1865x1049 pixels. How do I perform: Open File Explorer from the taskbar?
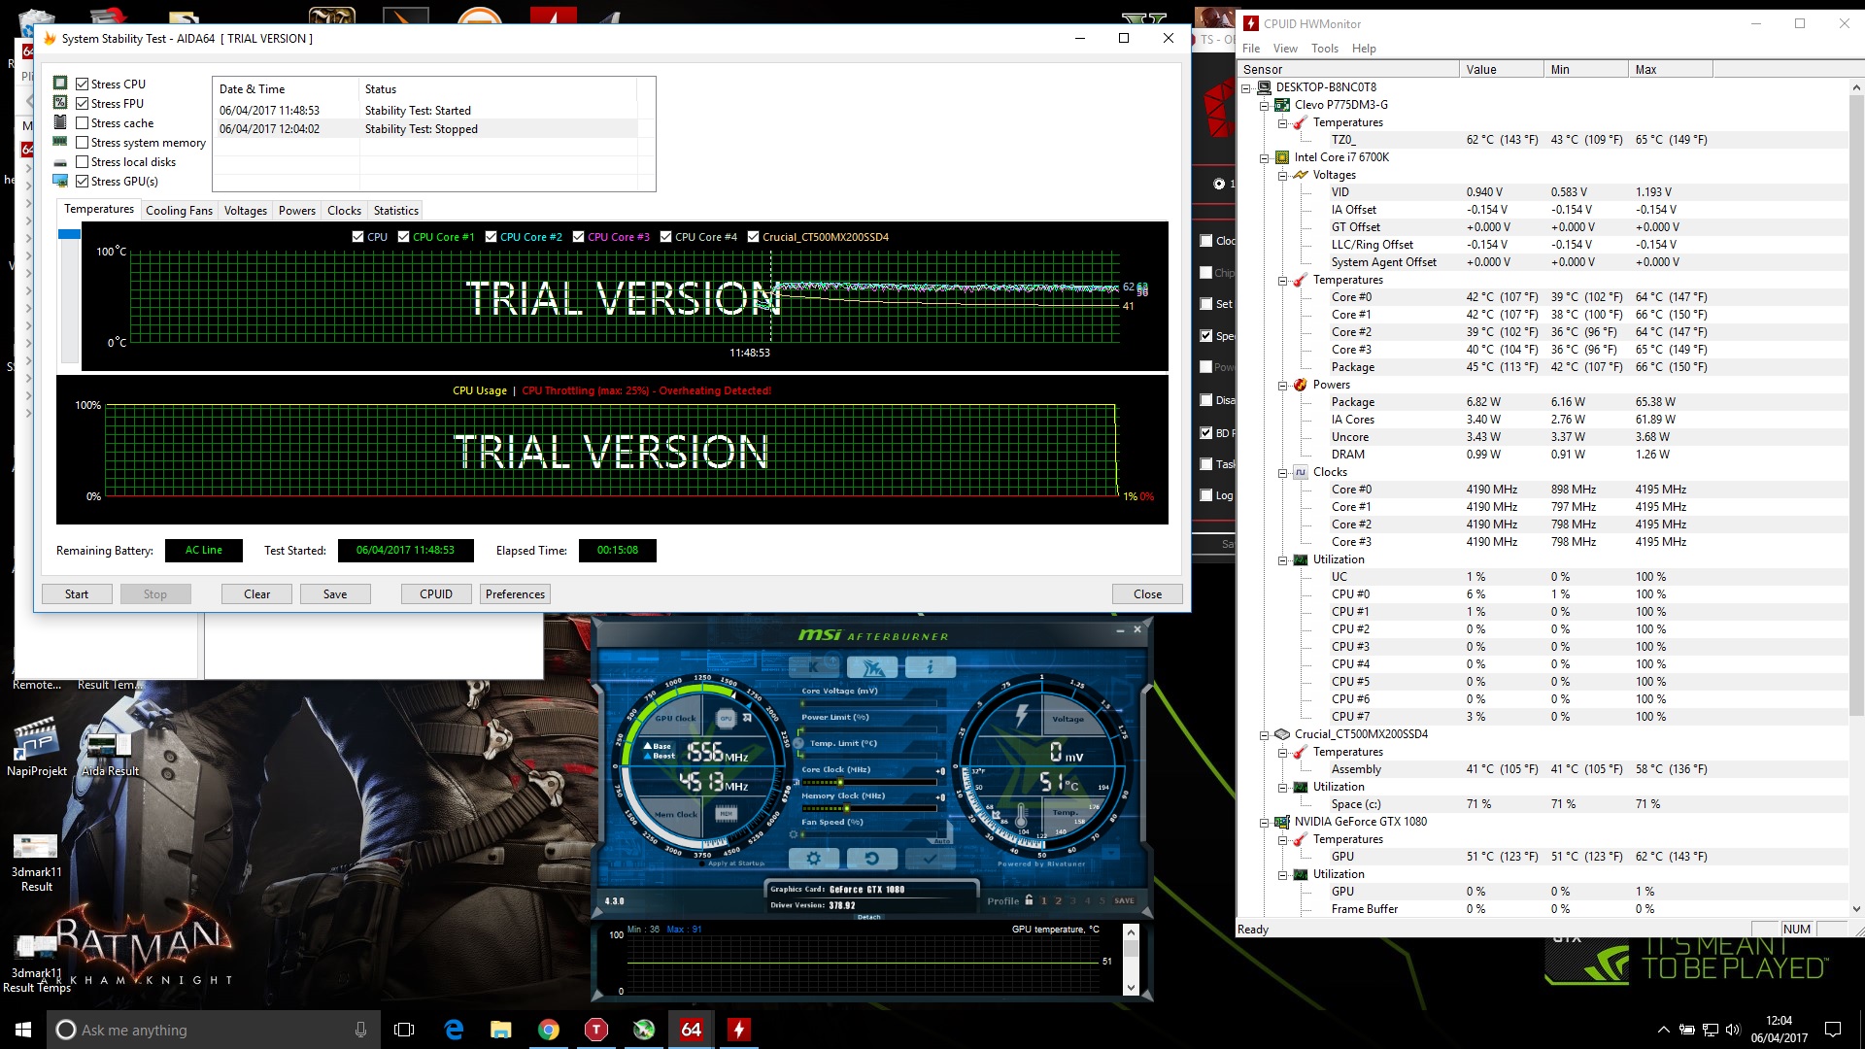click(x=500, y=1030)
